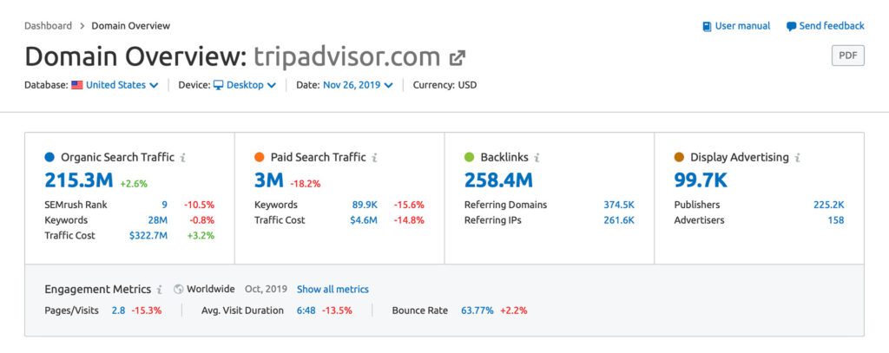889x353 pixels.
Task: Click Pages/Visits value 2.8
Action: click(x=118, y=311)
